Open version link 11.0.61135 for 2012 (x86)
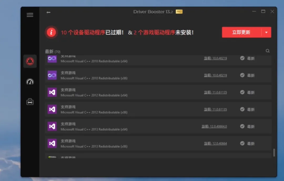The image size is (284, 181). point(215,109)
